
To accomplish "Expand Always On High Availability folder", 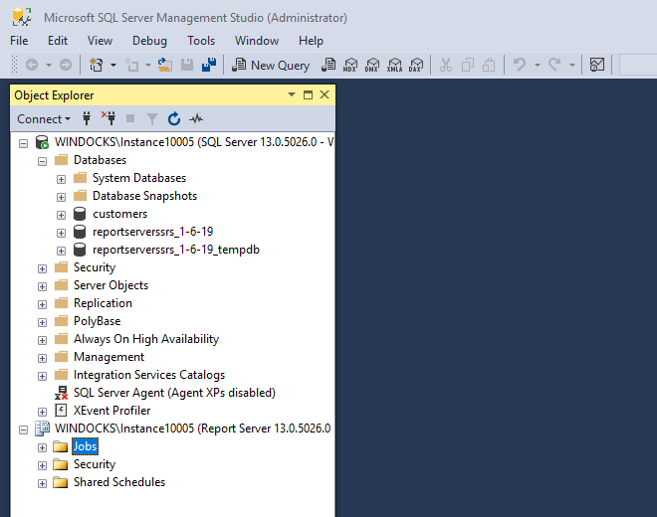I will tap(42, 340).
